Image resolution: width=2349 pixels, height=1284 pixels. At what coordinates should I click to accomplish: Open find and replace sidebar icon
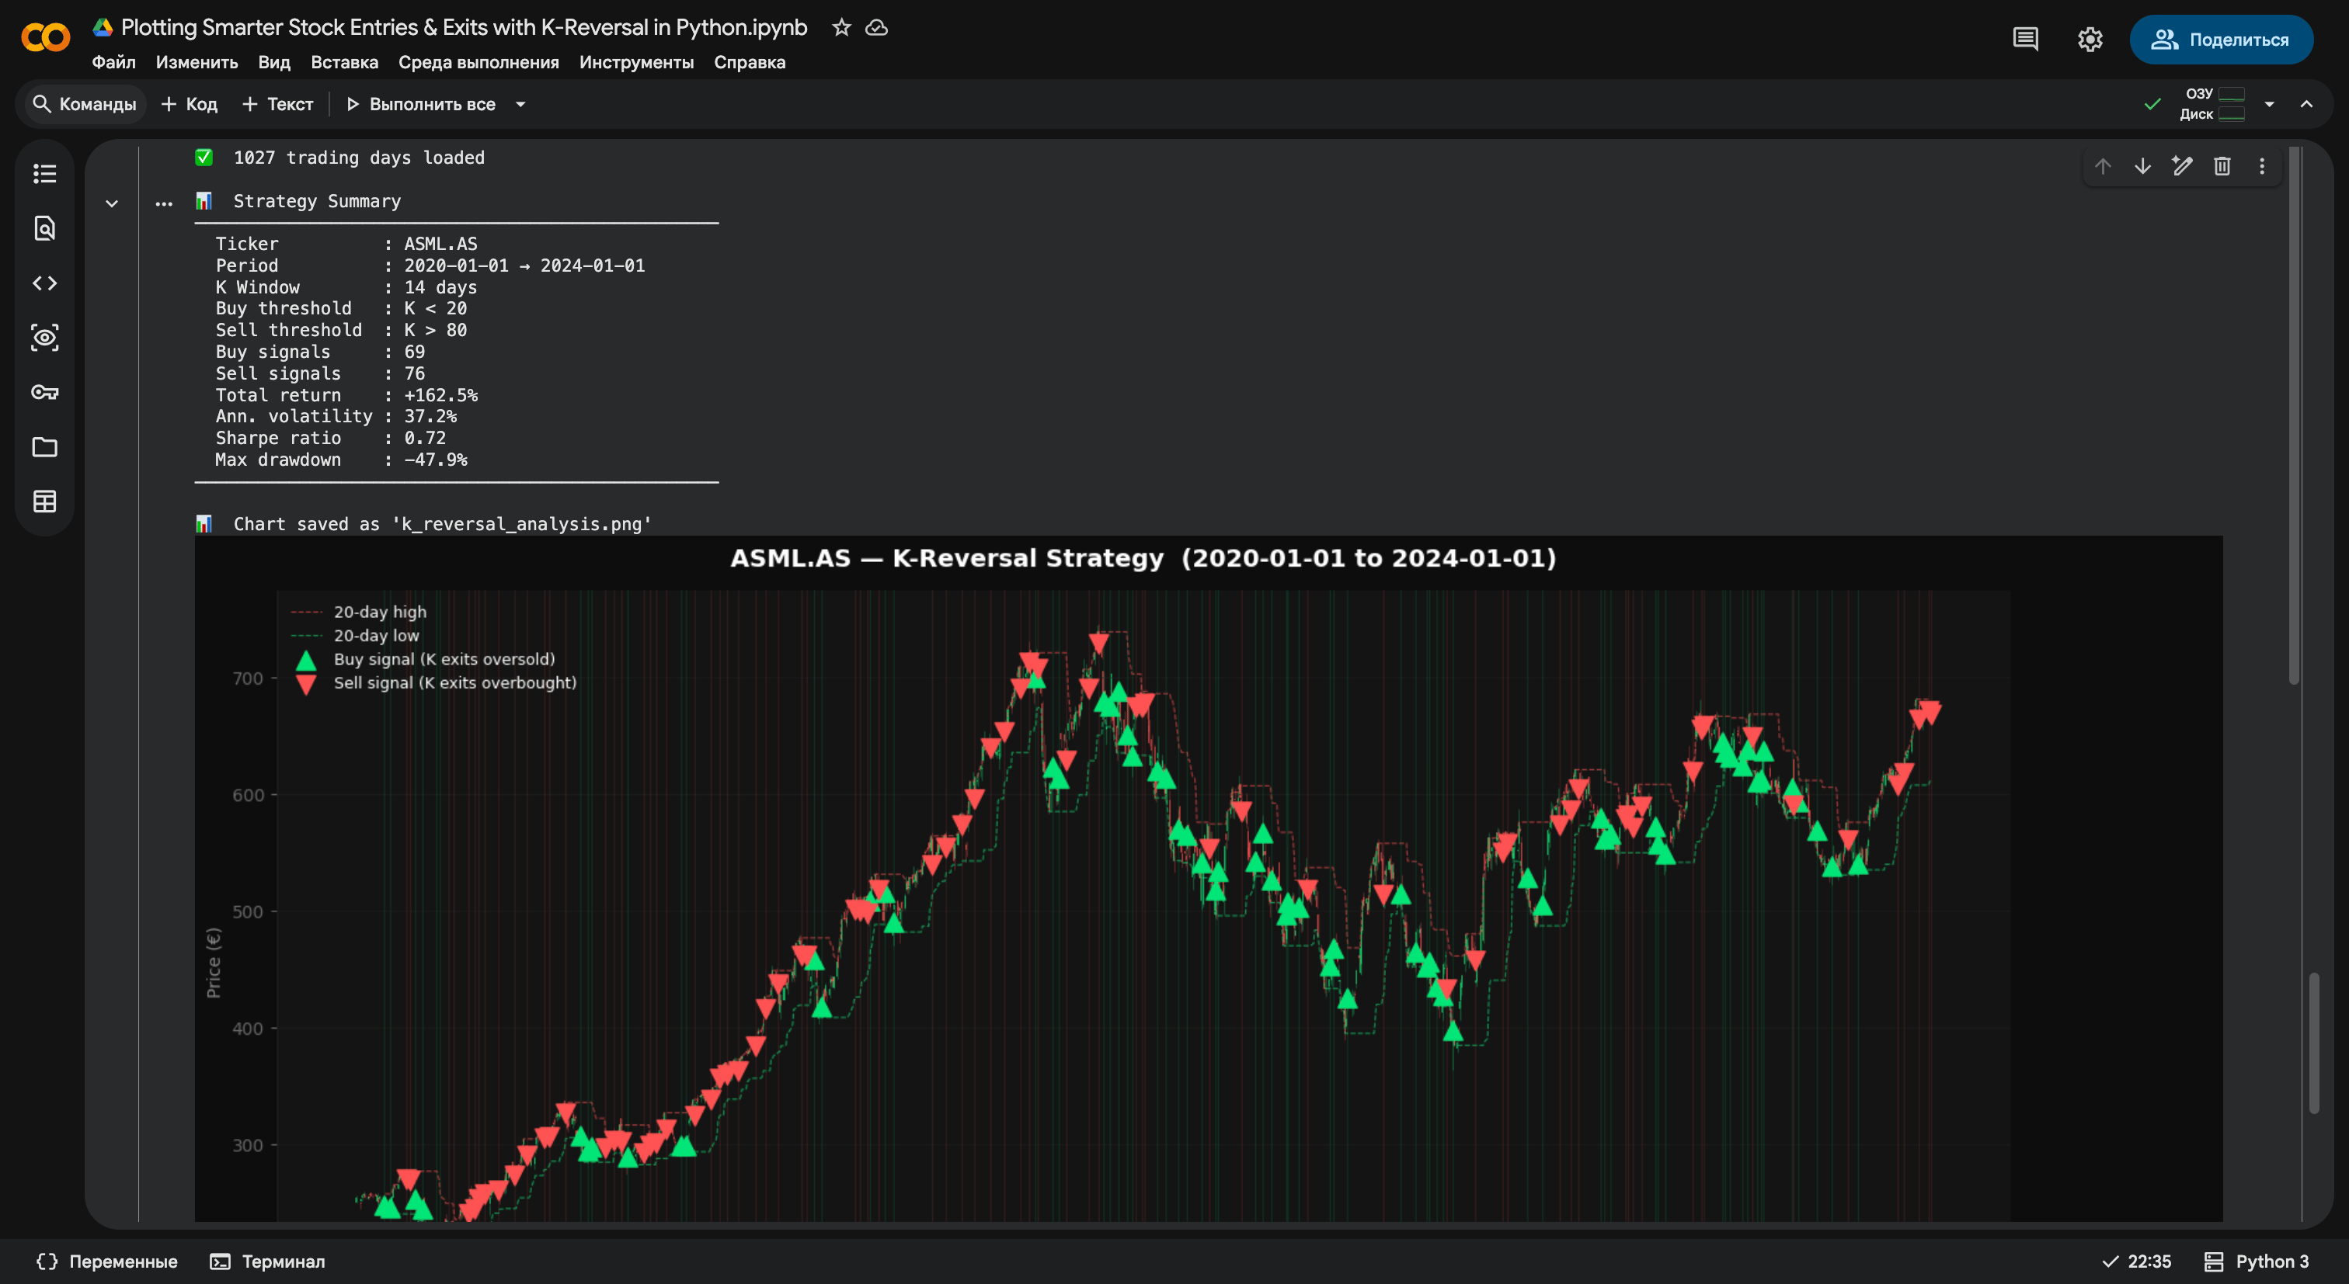click(x=43, y=227)
